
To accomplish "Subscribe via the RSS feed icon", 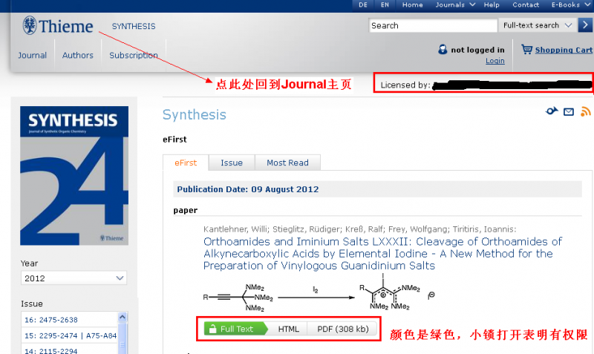I will tap(586, 111).
